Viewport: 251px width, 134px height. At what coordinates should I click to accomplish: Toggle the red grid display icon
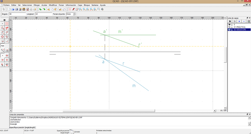70,9
